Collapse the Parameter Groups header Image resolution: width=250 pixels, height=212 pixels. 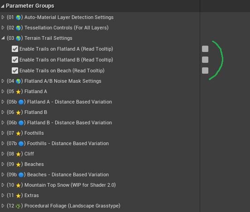pyautogui.click(x=3, y=6)
